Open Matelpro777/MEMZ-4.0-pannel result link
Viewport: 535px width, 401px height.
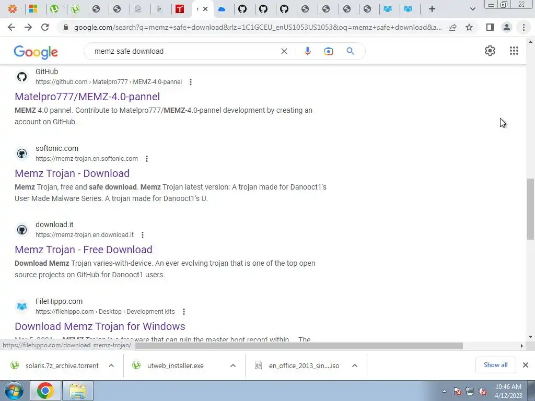87,97
